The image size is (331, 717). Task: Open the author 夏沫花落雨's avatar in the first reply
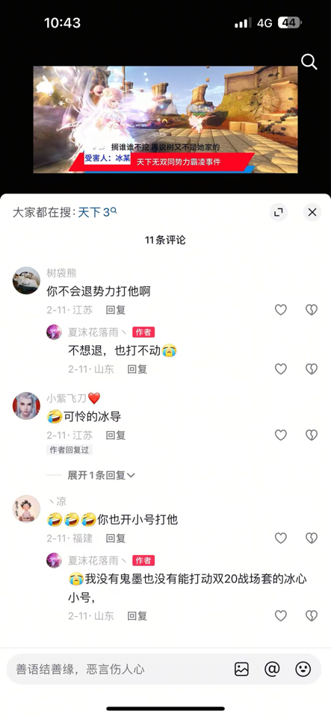pyautogui.click(x=55, y=332)
